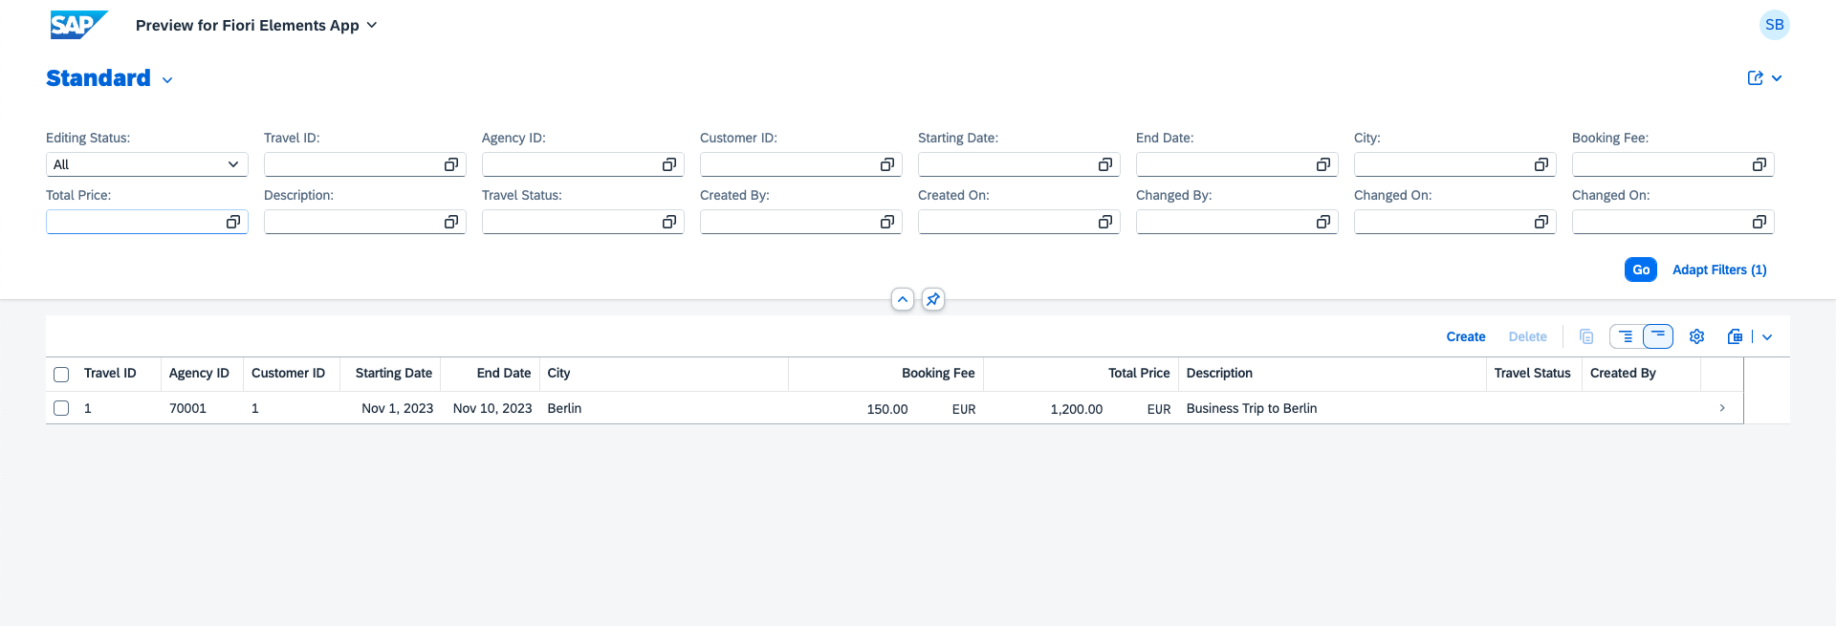The image size is (1836, 626).
Task: Click the Agency ID value "70001"
Action: tap(187, 408)
